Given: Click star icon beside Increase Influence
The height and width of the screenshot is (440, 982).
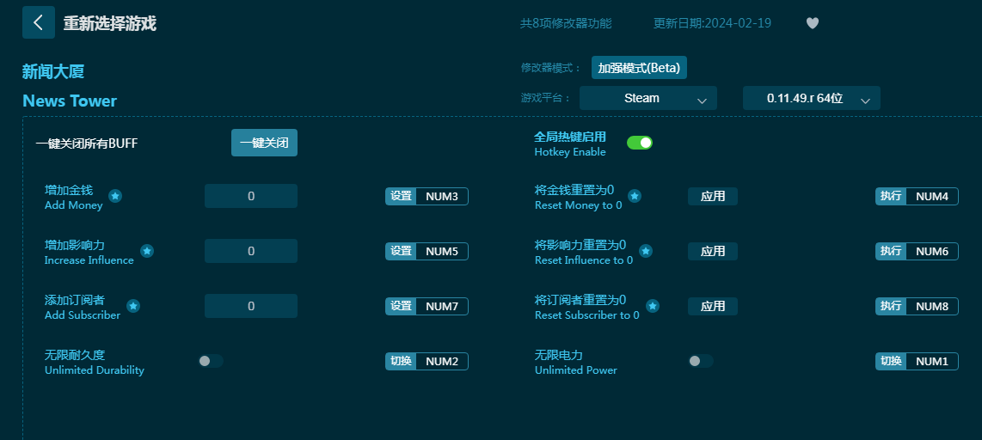Looking at the screenshot, I should click(x=147, y=251).
